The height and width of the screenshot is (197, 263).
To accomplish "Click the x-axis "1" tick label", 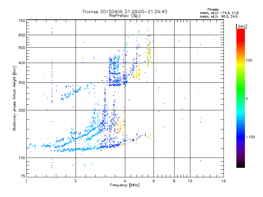I will [x=26, y=181].
